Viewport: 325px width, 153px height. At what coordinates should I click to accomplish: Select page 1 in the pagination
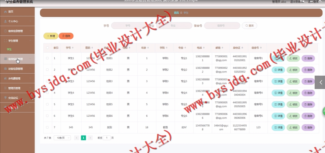click(x=83, y=138)
